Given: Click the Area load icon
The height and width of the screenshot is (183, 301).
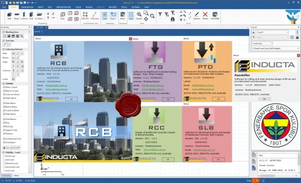Looking at the screenshot, I should 62,16.
